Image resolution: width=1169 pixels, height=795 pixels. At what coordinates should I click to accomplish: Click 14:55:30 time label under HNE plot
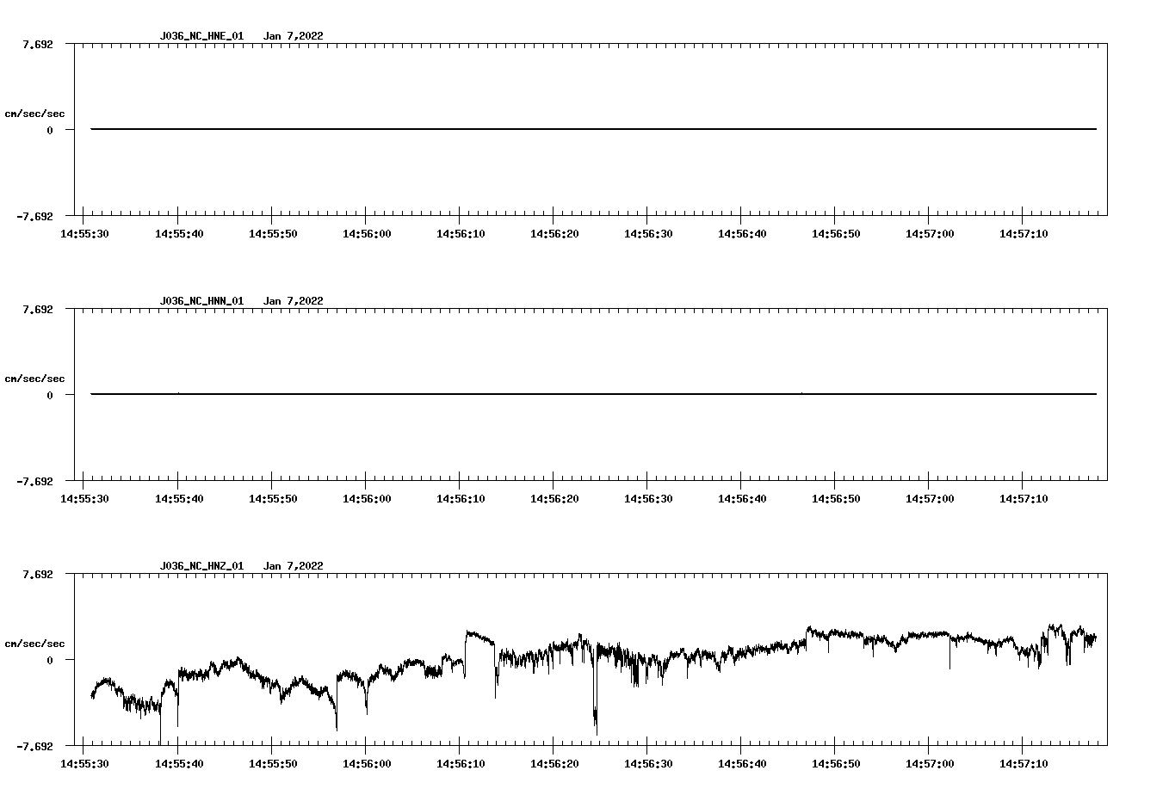[83, 234]
